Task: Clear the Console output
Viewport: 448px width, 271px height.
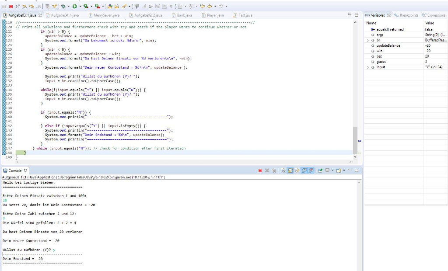Action: click(x=283, y=170)
